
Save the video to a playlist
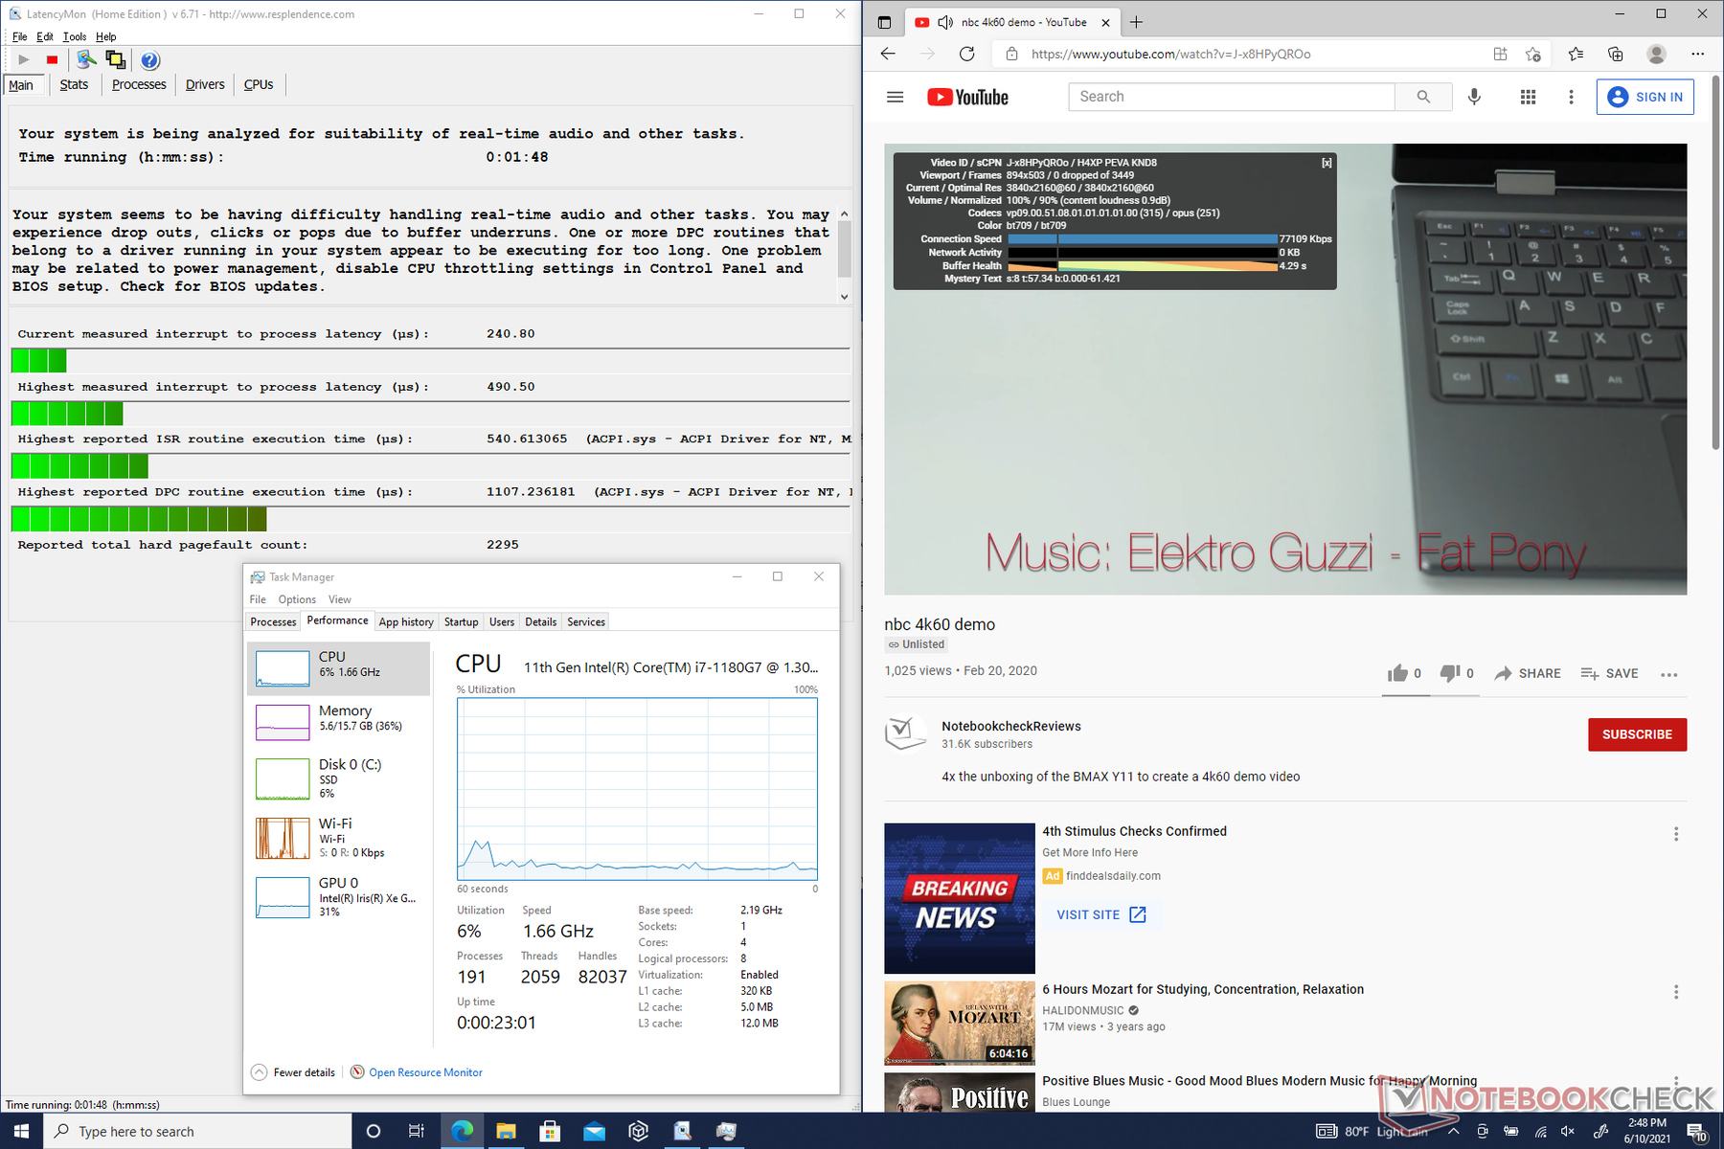coord(1609,673)
